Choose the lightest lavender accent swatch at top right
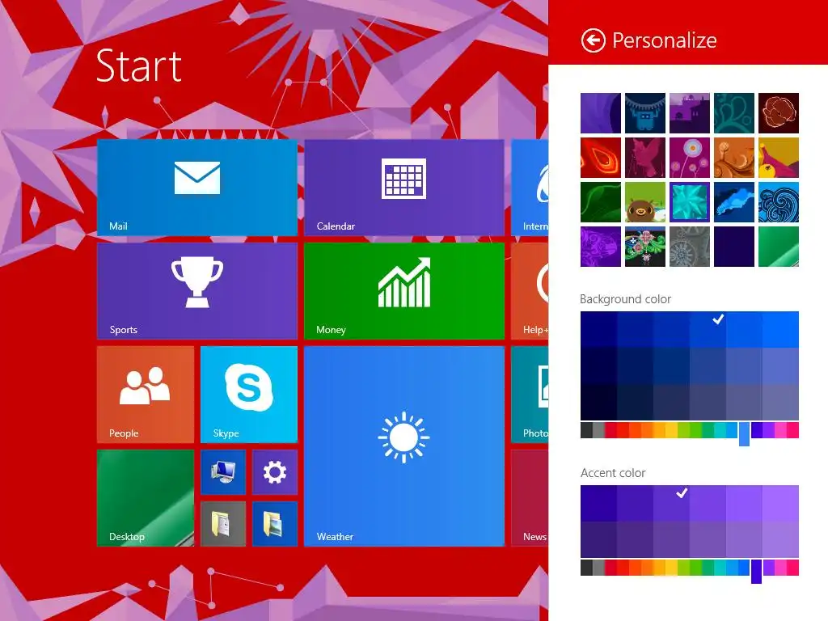The image size is (828, 621). coord(780,504)
